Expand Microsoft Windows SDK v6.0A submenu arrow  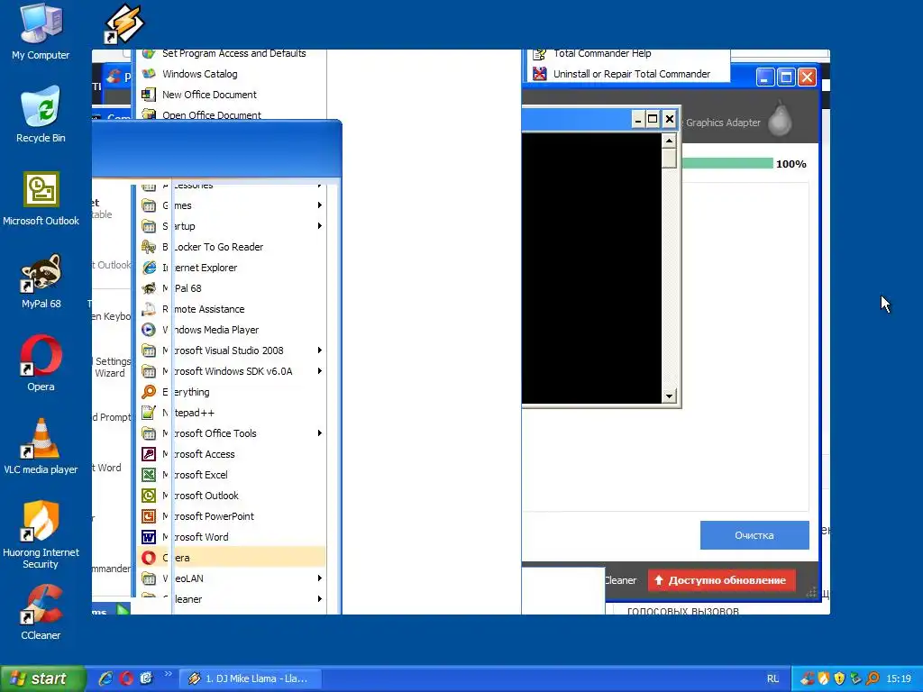click(320, 370)
